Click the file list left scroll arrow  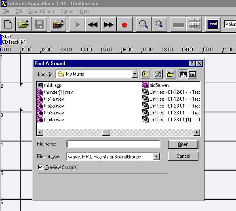click(40, 133)
